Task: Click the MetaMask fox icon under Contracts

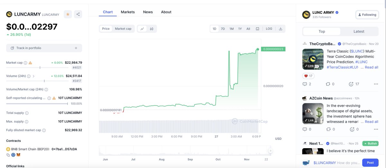Action: 18,155
